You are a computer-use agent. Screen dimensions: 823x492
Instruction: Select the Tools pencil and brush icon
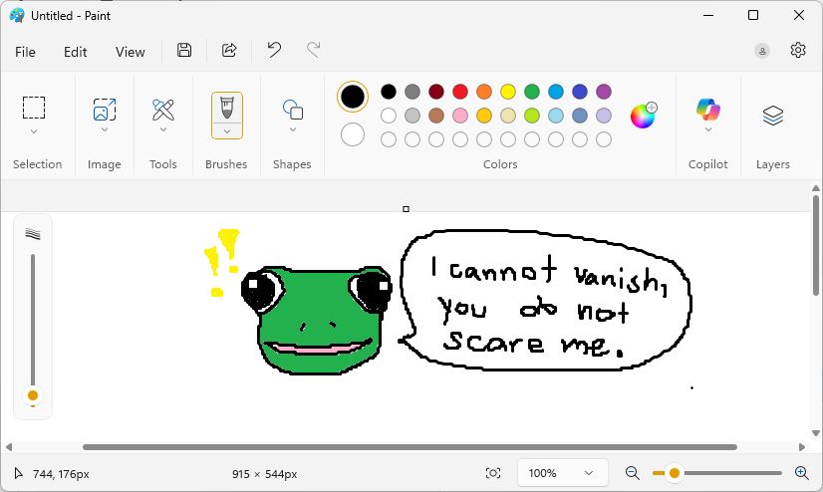click(x=163, y=110)
